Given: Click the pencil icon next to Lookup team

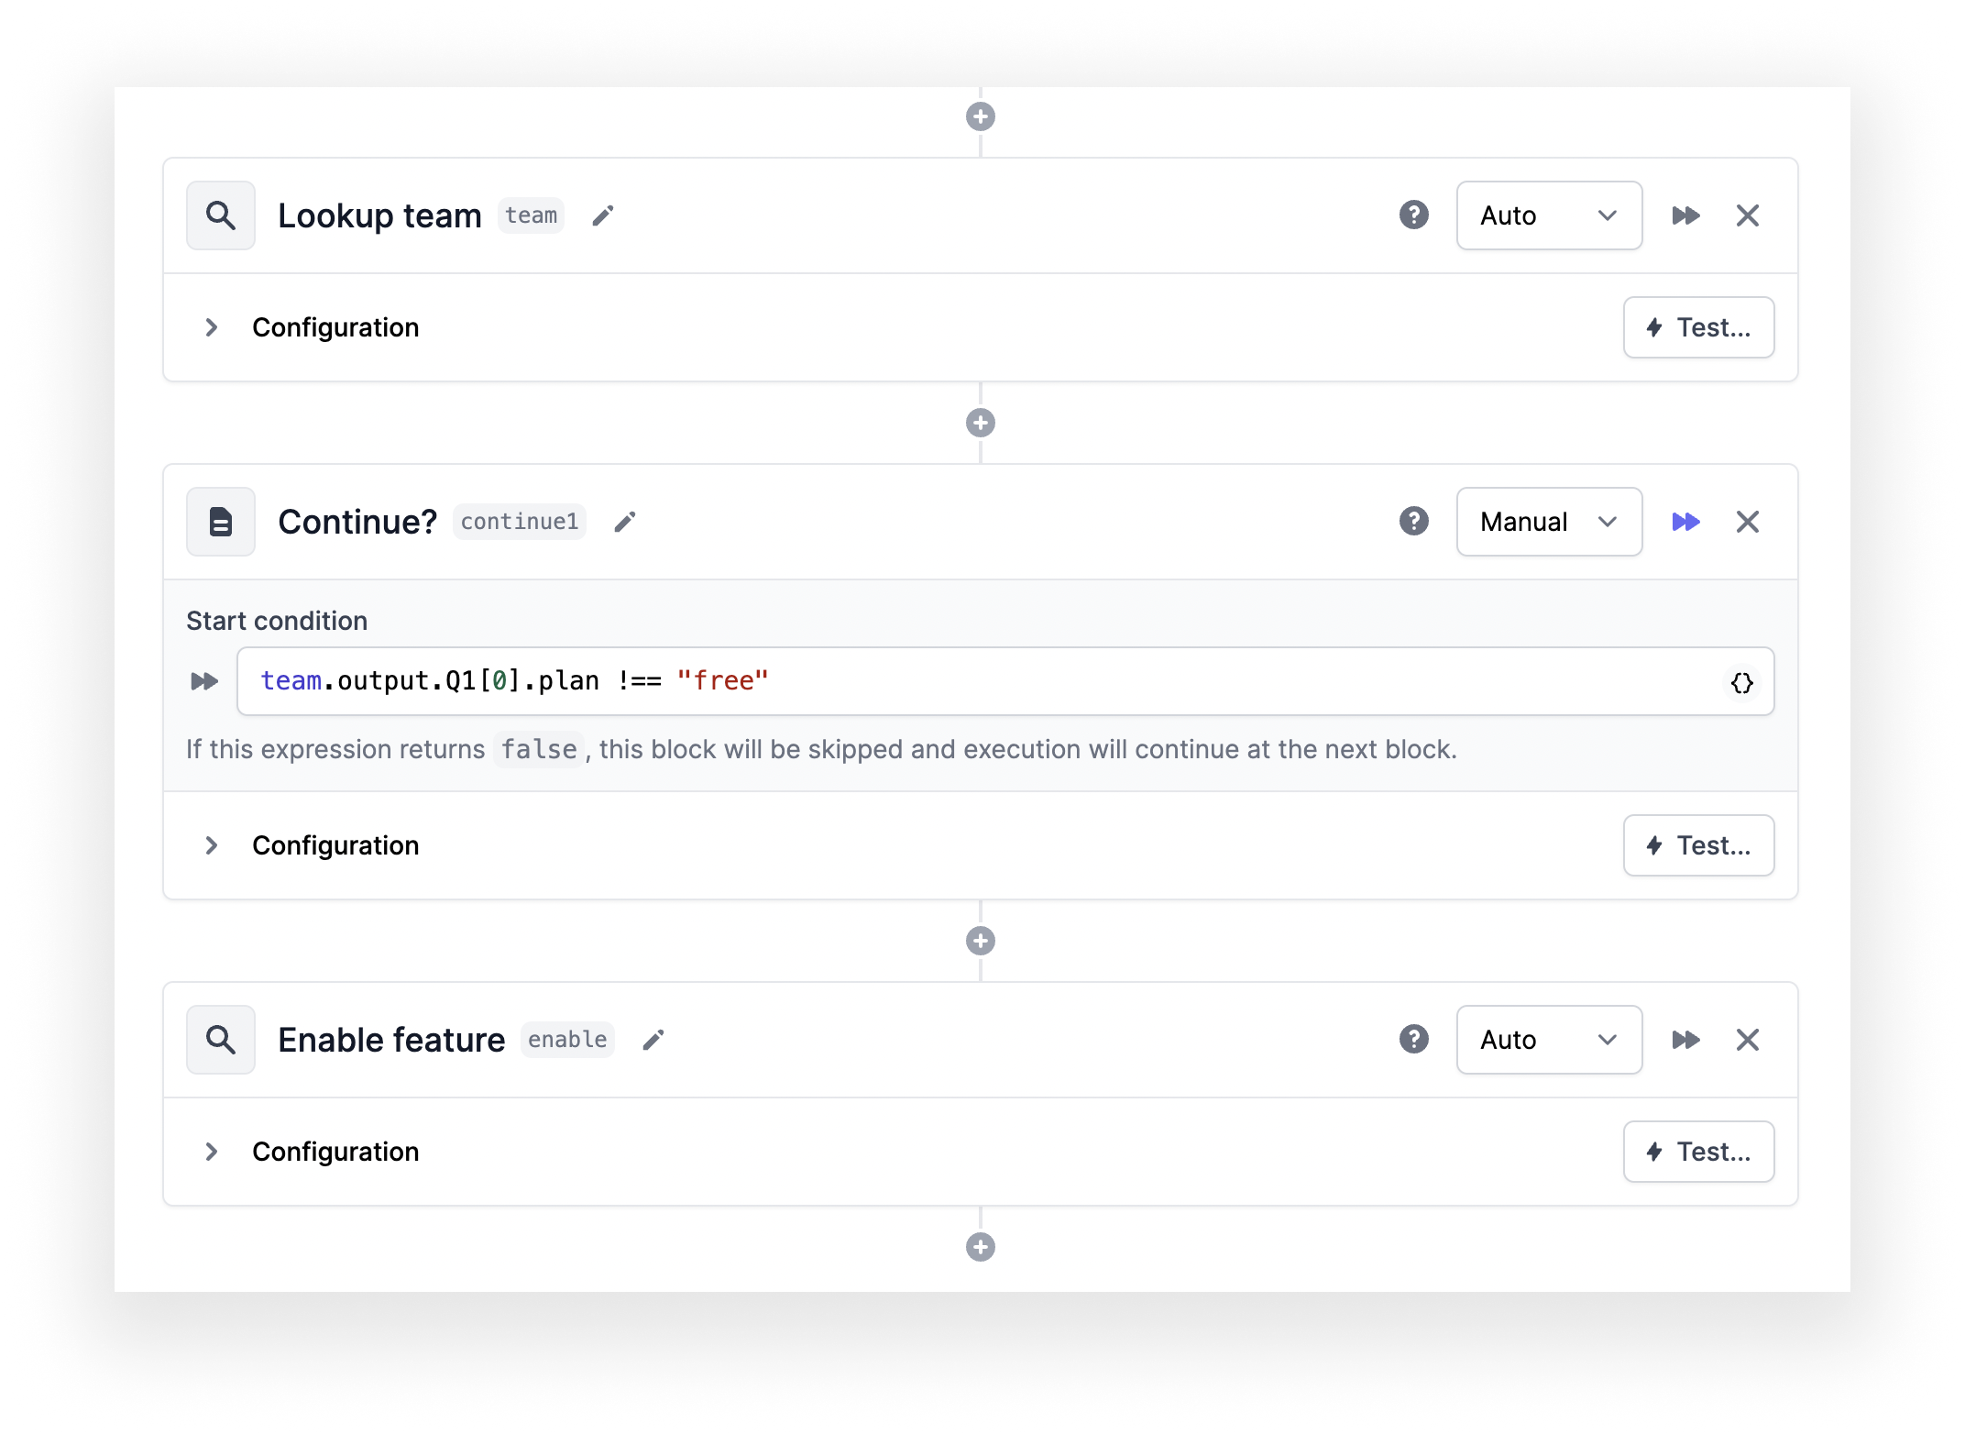Looking at the screenshot, I should [602, 215].
